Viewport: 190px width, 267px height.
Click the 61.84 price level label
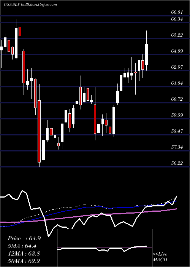point(177,83)
